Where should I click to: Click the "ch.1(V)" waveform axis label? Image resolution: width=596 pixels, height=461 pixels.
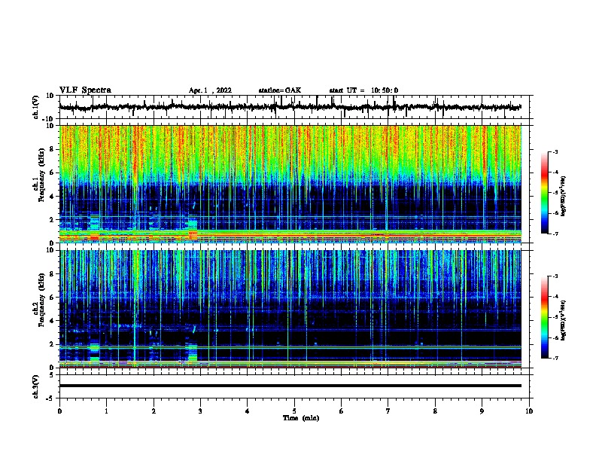pyautogui.click(x=36, y=107)
